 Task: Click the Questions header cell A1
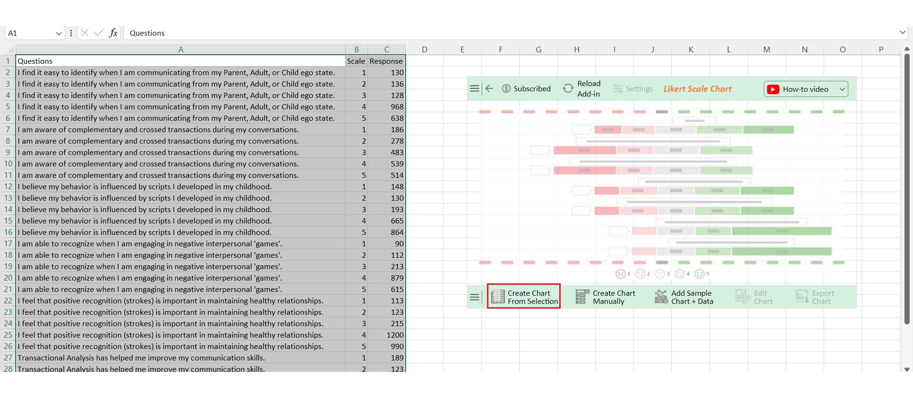(181, 61)
